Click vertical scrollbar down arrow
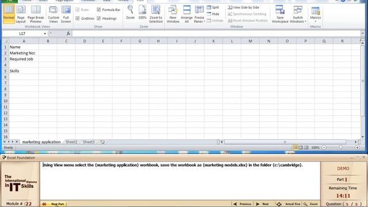The image size is (368, 207). pos(363,137)
